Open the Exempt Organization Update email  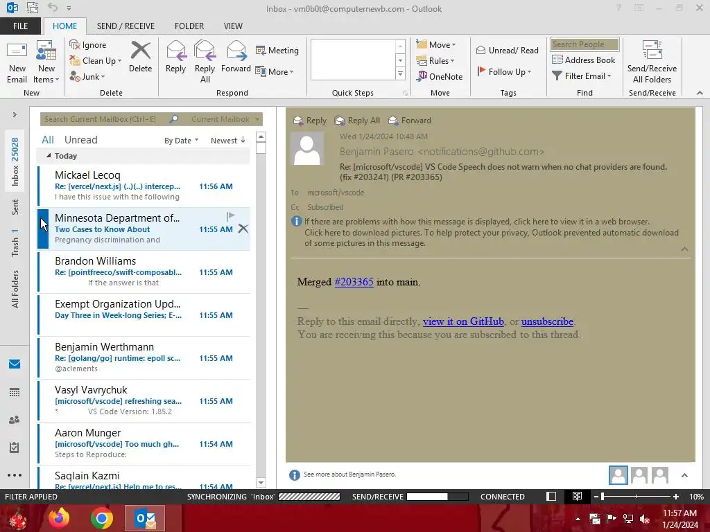[x=144, y=315]
